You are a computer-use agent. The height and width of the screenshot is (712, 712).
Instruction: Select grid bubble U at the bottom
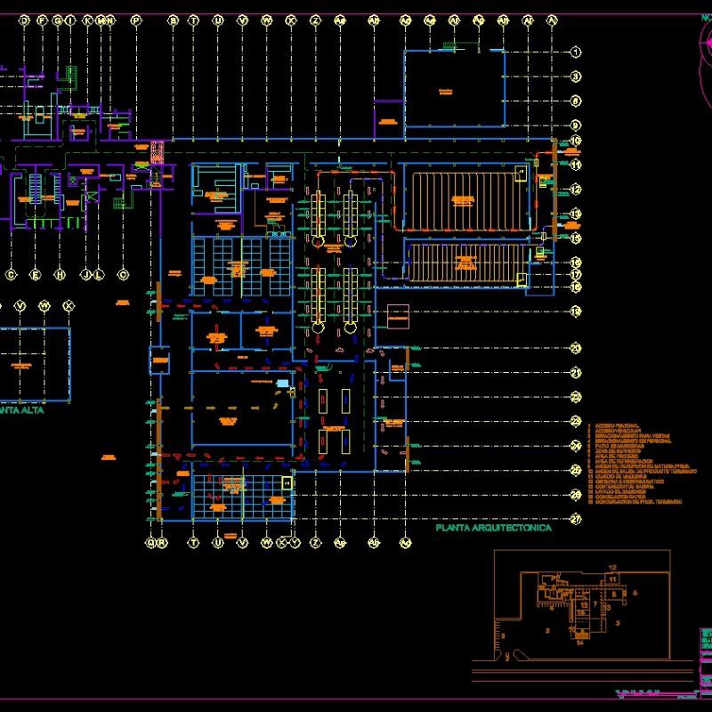(x=216, y=540)
